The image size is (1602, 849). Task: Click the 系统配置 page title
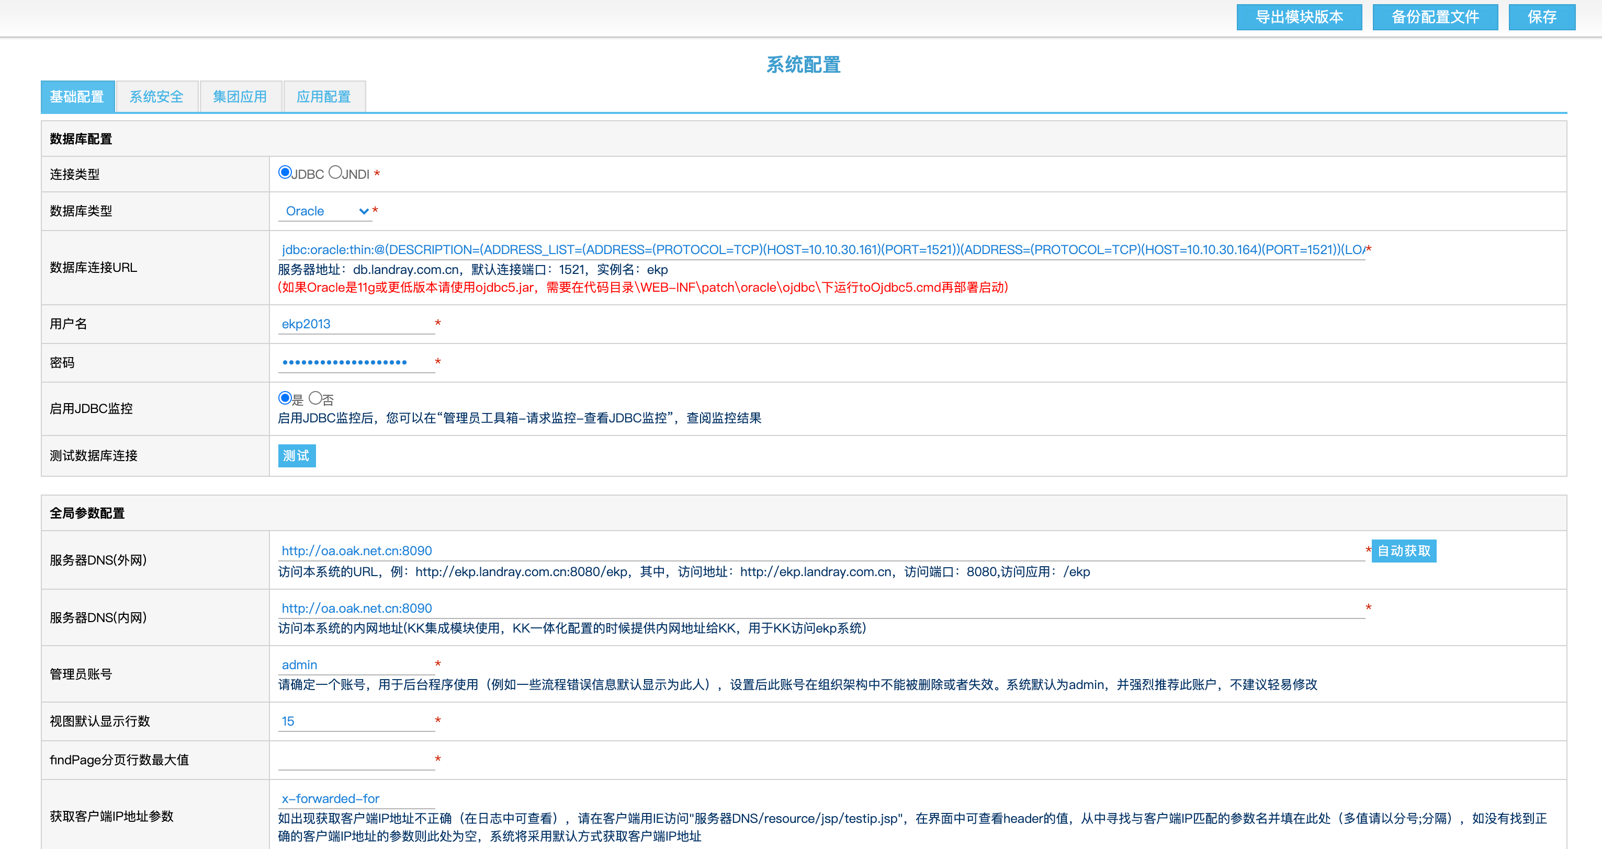coord(803,65)
